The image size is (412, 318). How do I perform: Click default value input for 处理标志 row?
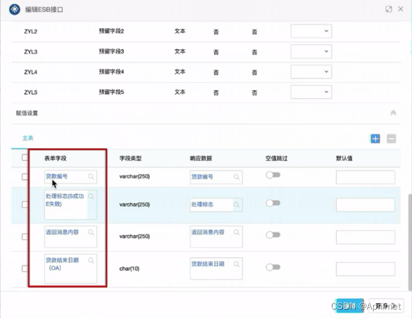click(x=365, y=205)
